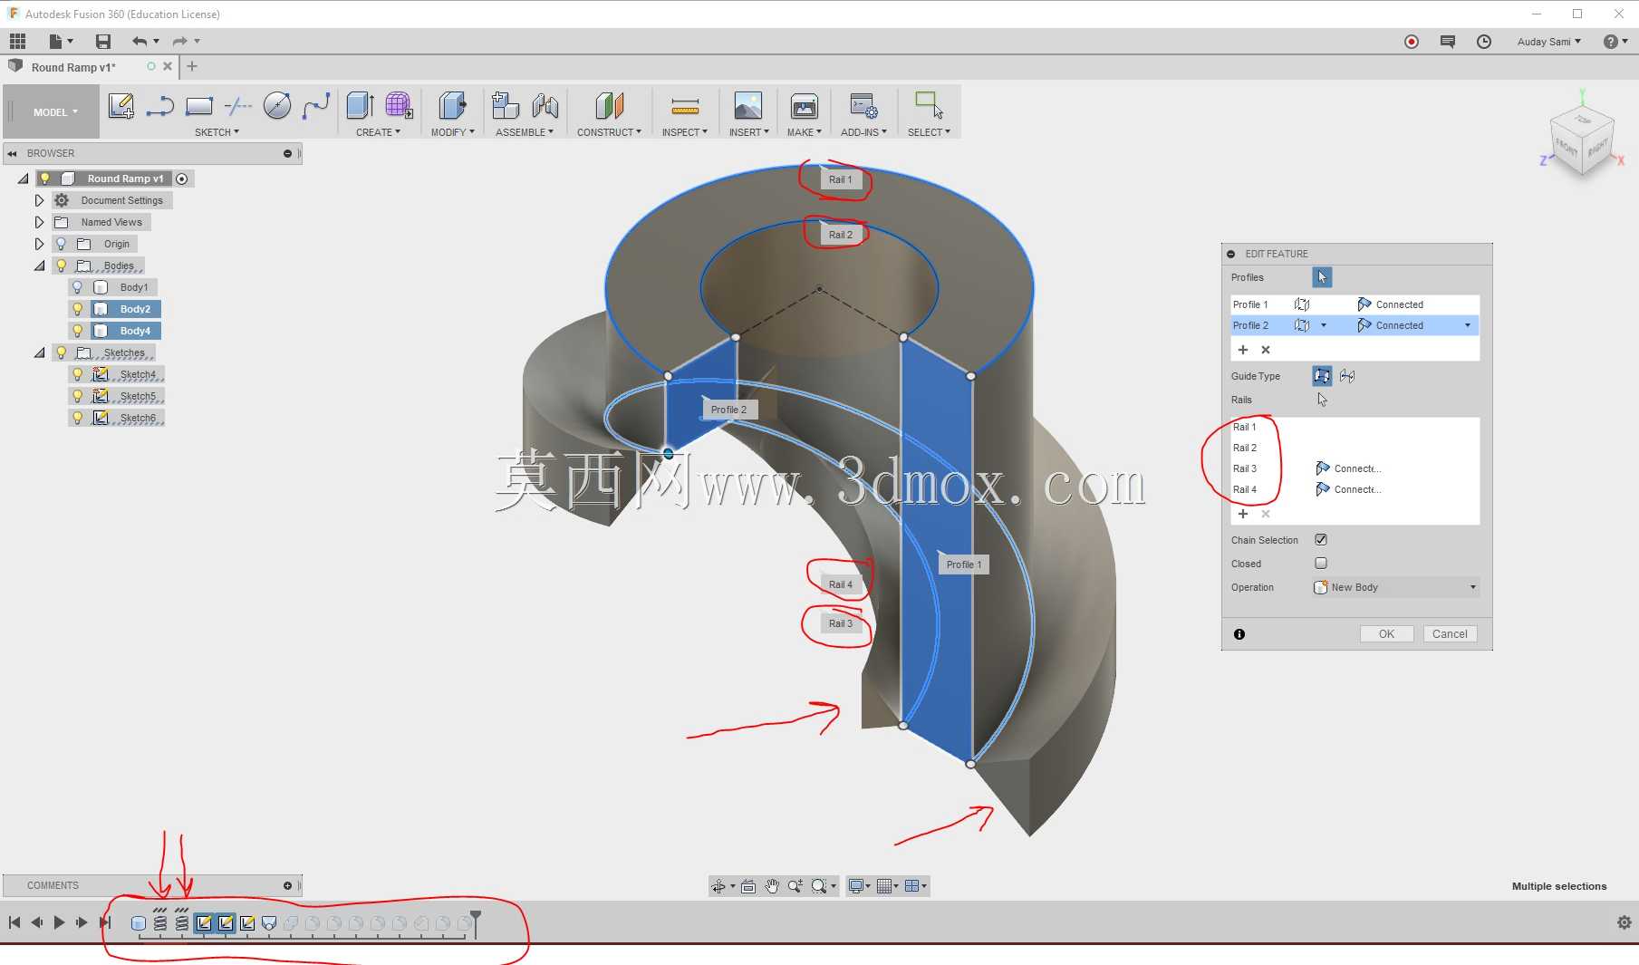Image resolution: width=1639 pixels, height=965 pixels.
Task: Expand the Document Settings node
Action: click(x=39, y=200)
